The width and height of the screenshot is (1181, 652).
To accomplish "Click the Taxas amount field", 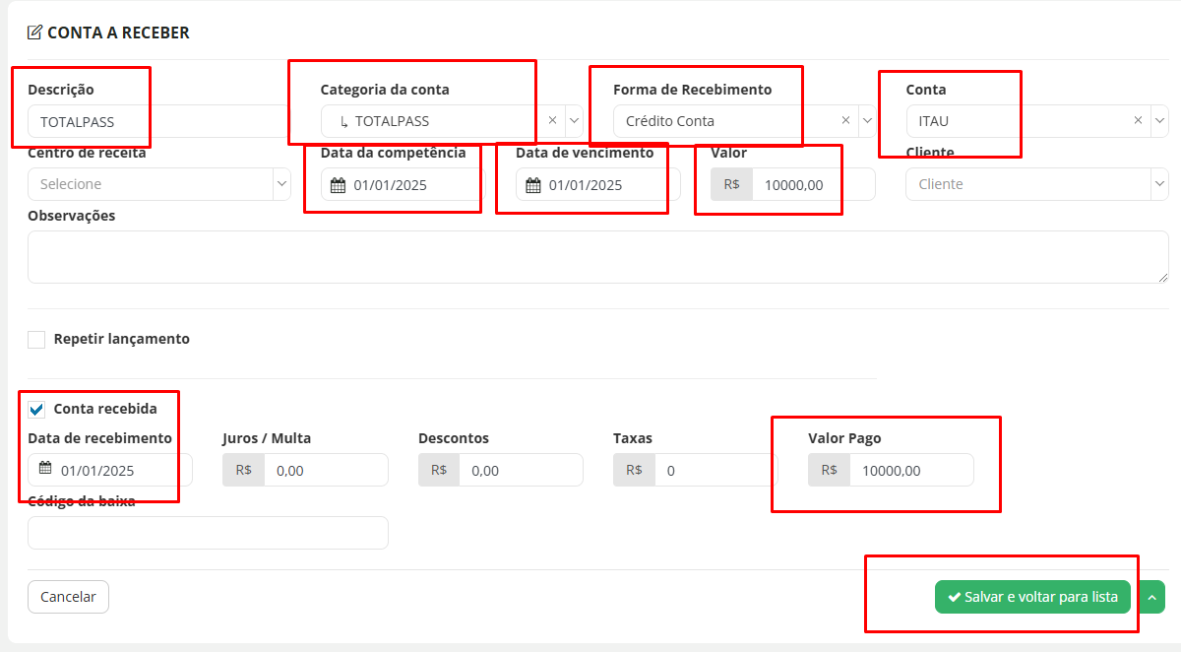I will pos(716,470).
